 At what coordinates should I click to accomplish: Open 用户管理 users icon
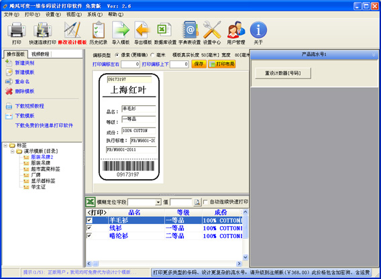[x=236, y=30]
